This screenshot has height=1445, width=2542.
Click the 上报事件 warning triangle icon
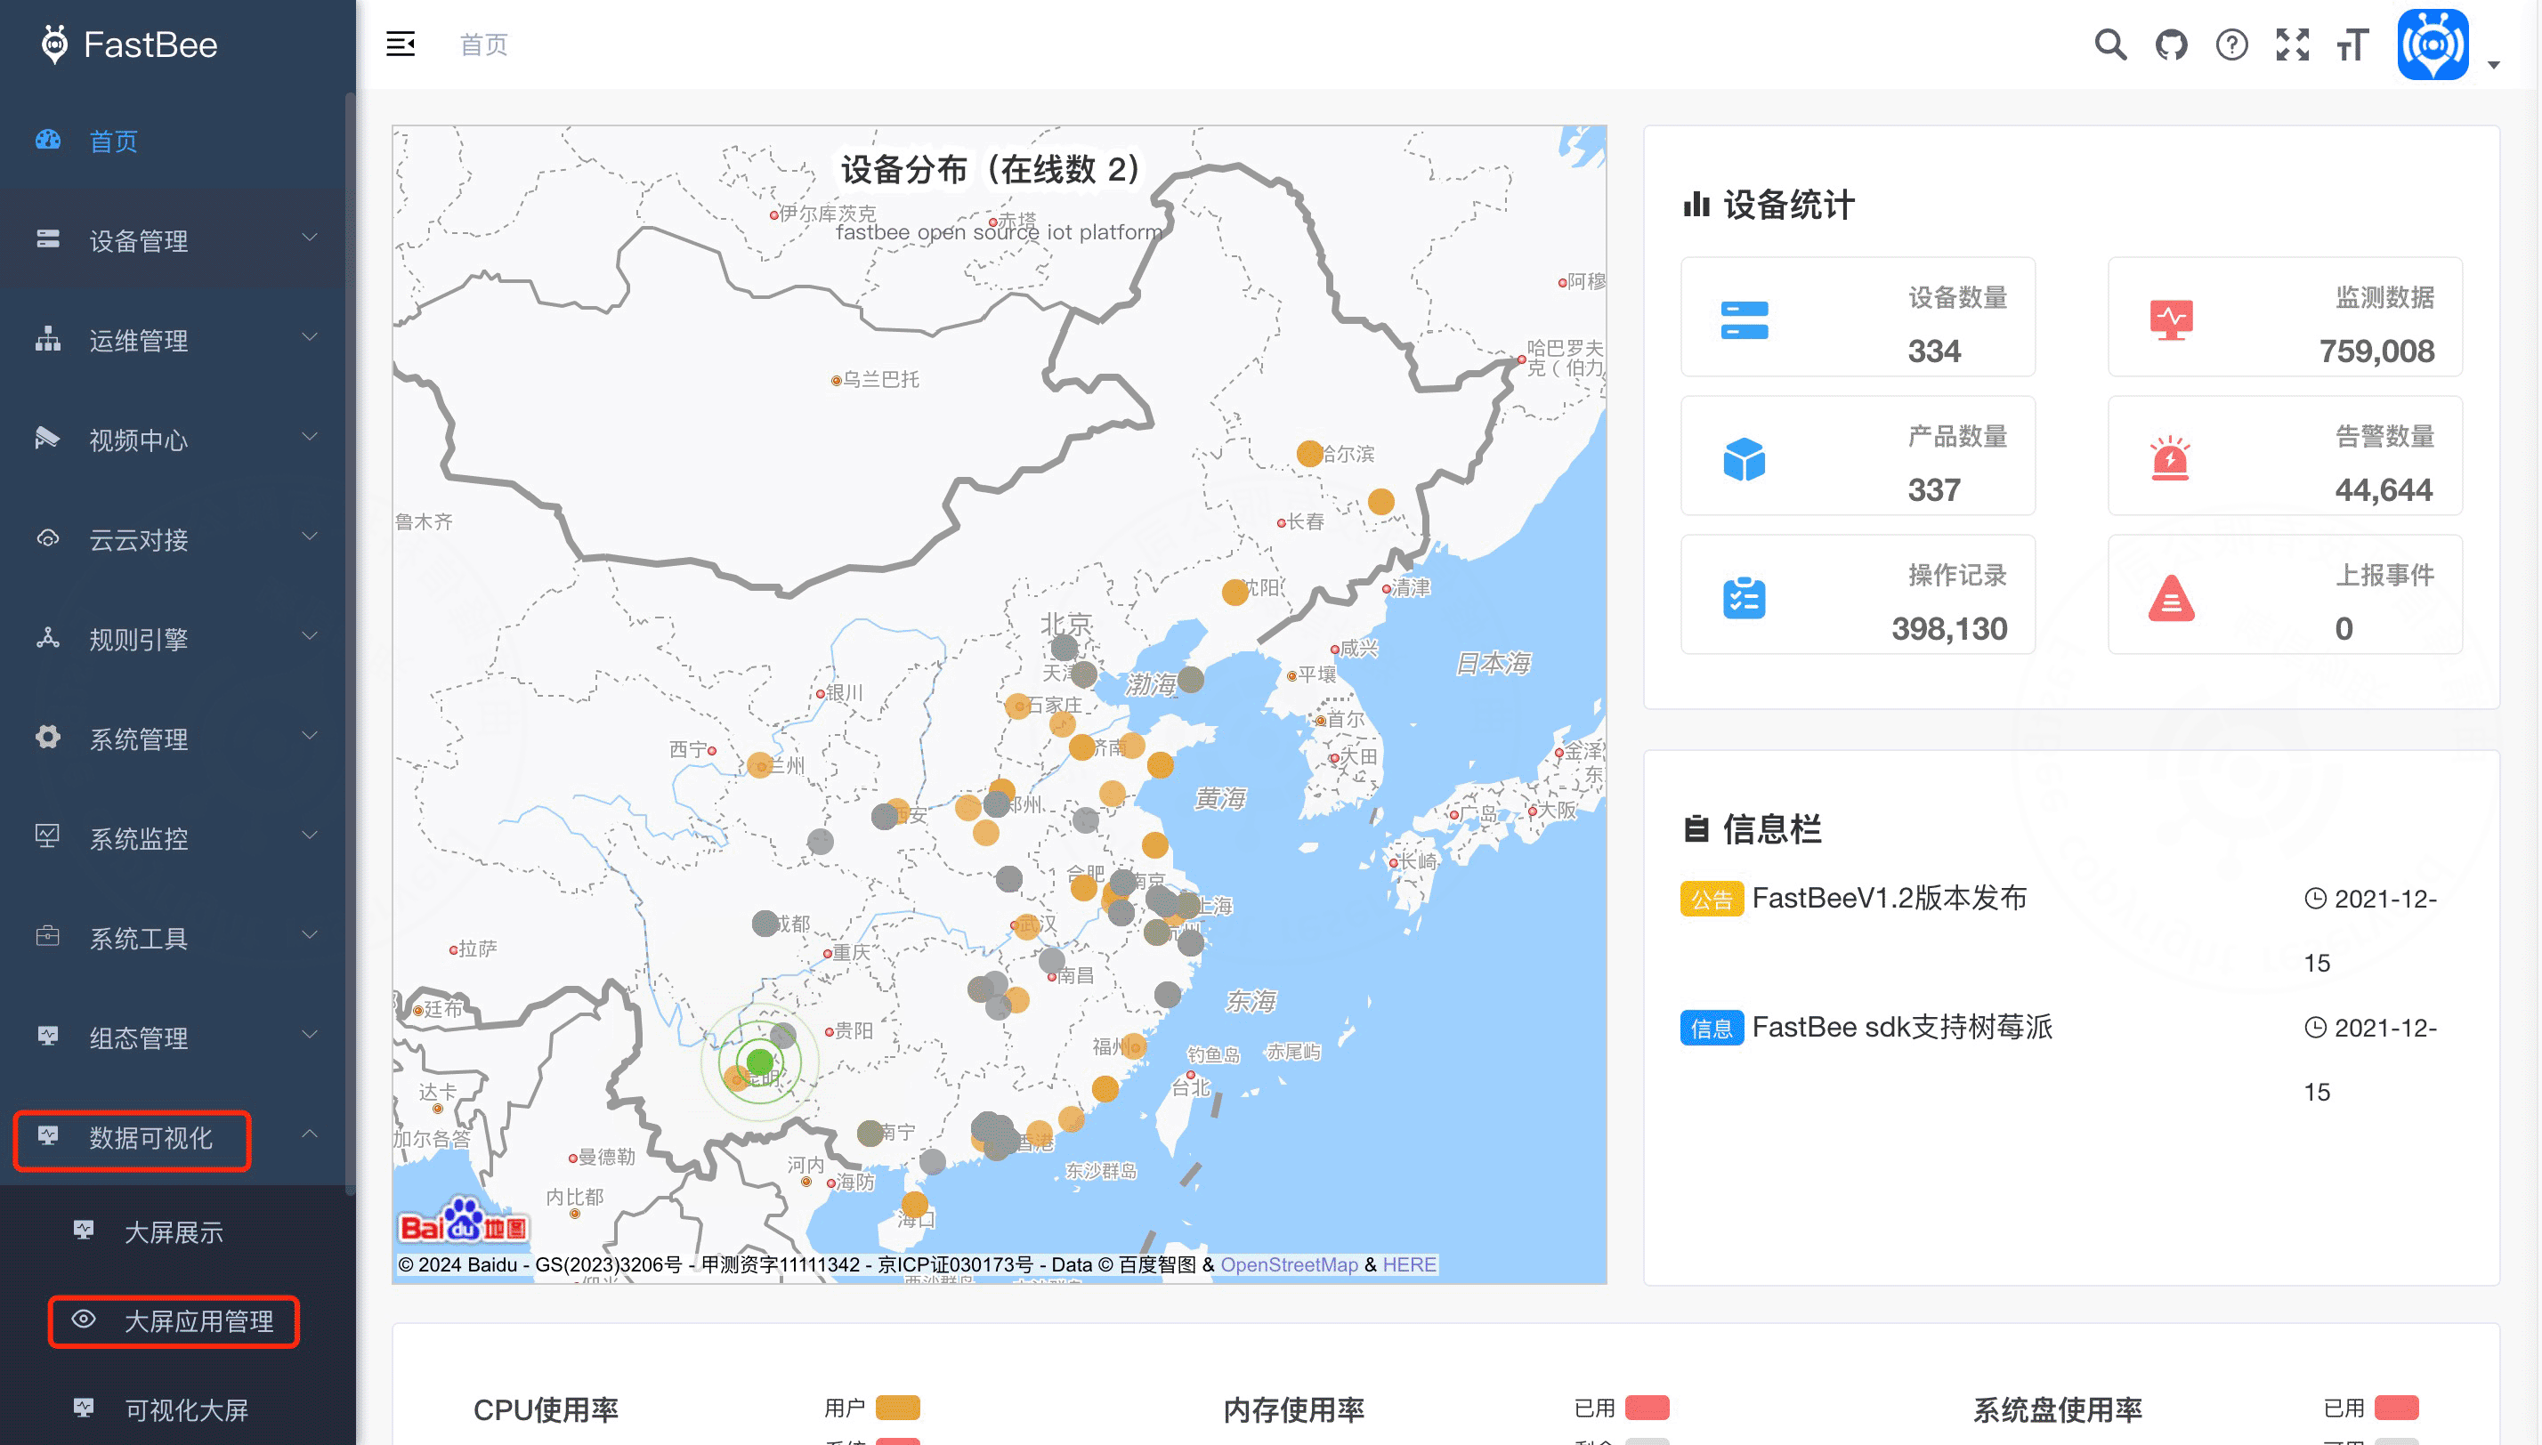point(2171,597)
